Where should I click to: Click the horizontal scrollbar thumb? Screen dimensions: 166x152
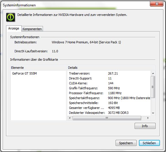tap(107, 118)
